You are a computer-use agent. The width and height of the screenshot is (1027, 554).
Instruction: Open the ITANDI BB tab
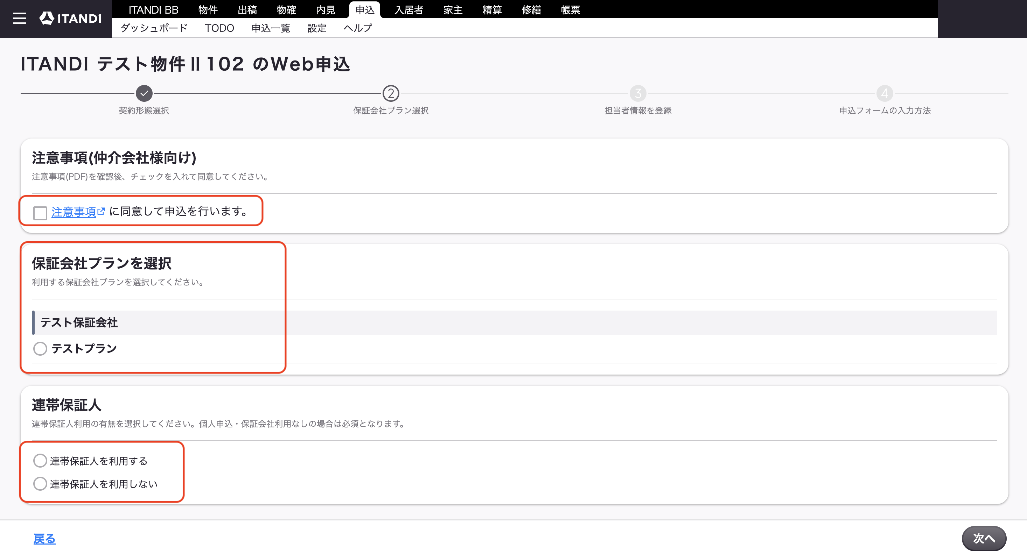154,9
